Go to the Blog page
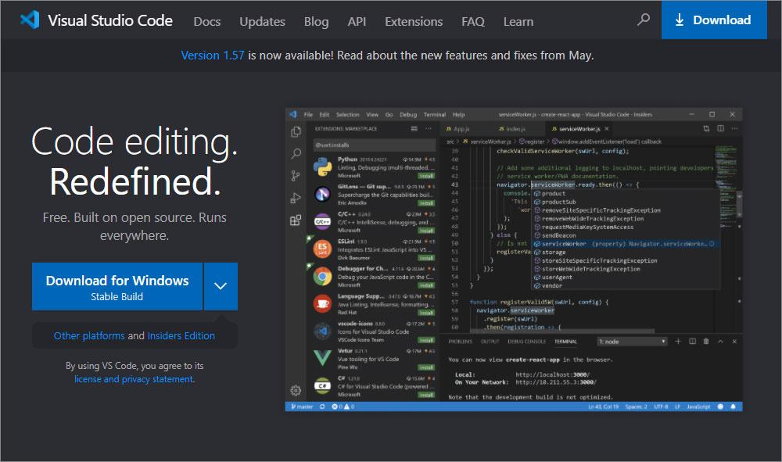This screenshot has height=462, width=782. tap(316, 21)
